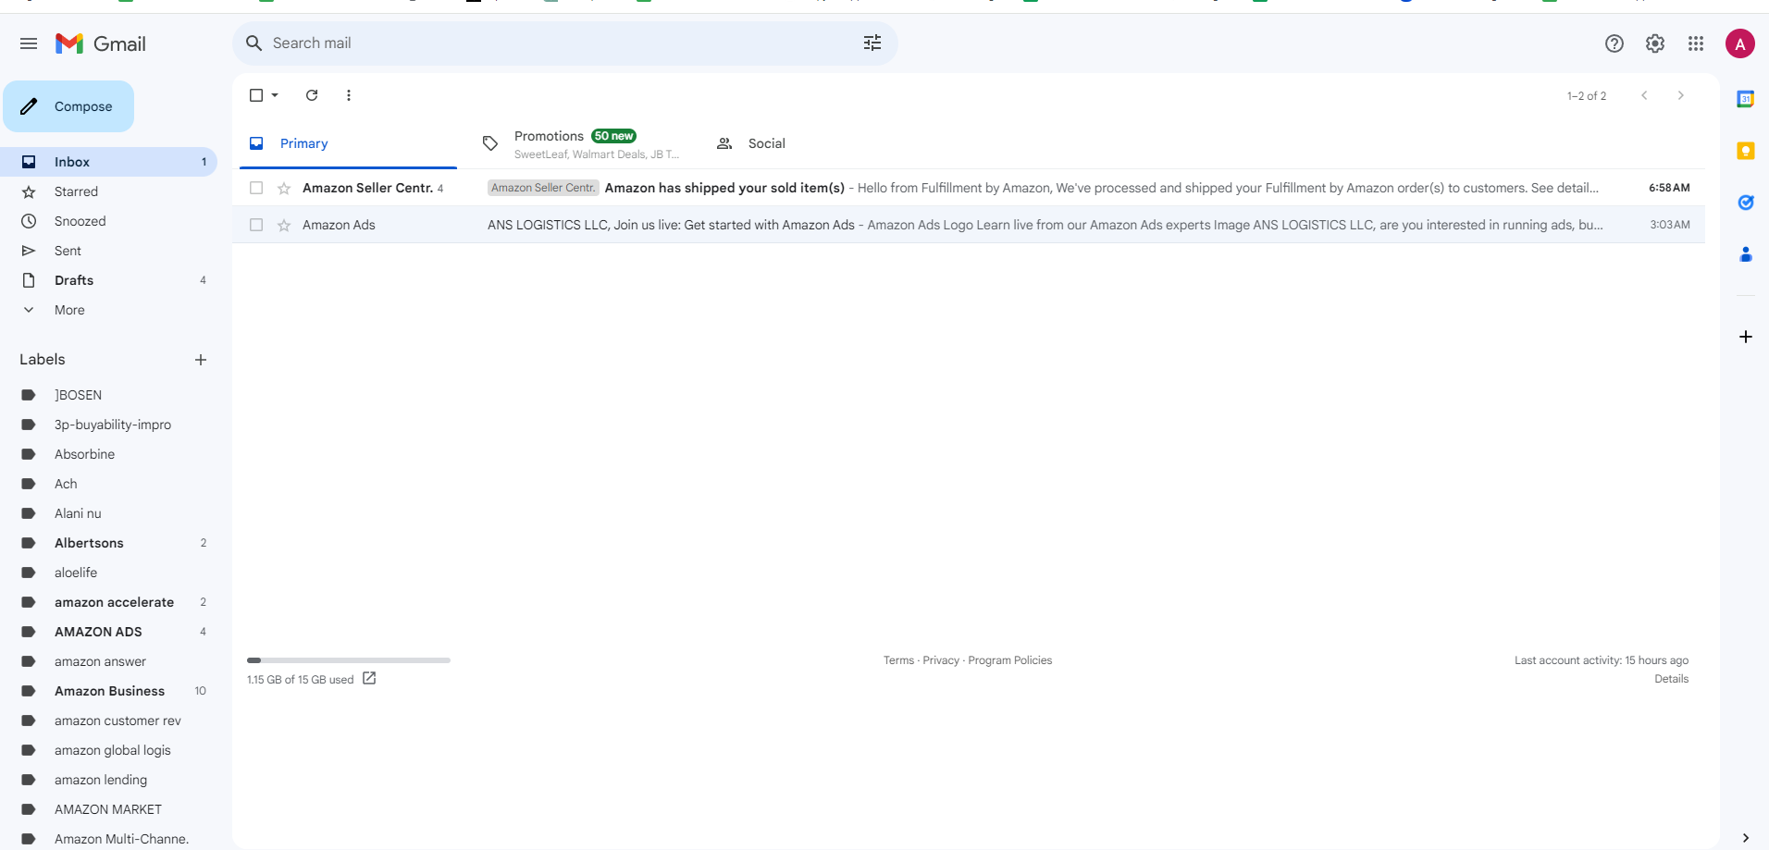This screenshot has width=1769, height=850.
Task: Open the Sent folder
Action: click(x=108, y=251)
